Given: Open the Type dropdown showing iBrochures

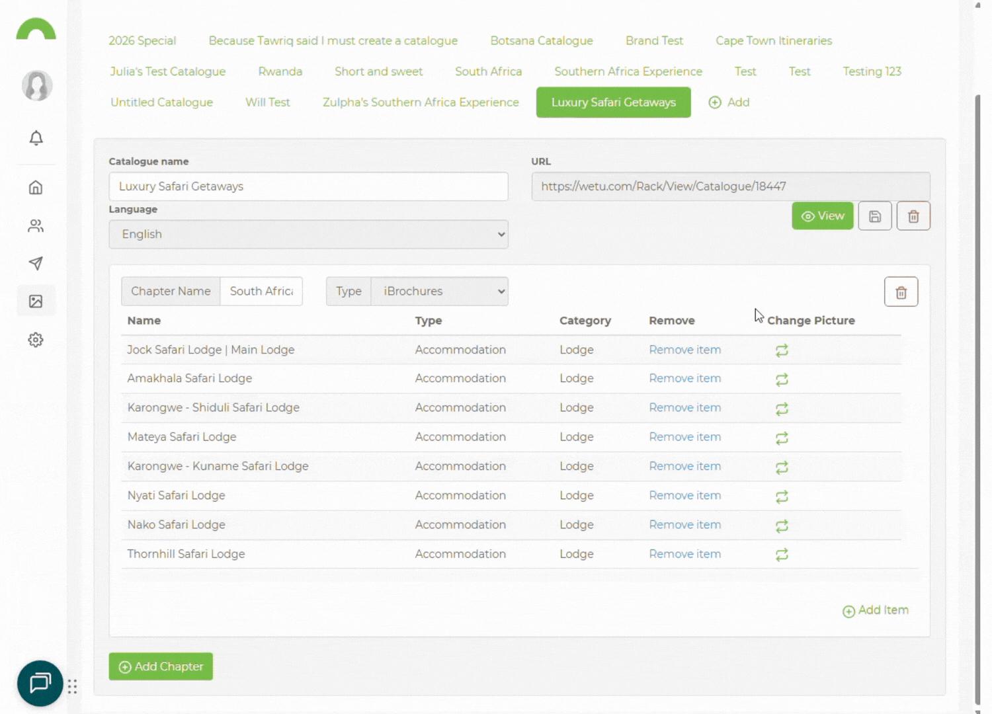Looking at the screenshot, I should click(439, 292).
